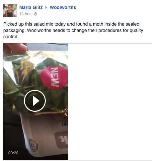Play the salad mix video
The height and width of the screenshot is (161, 152).
pyautogui.click(x=35, y=101)
